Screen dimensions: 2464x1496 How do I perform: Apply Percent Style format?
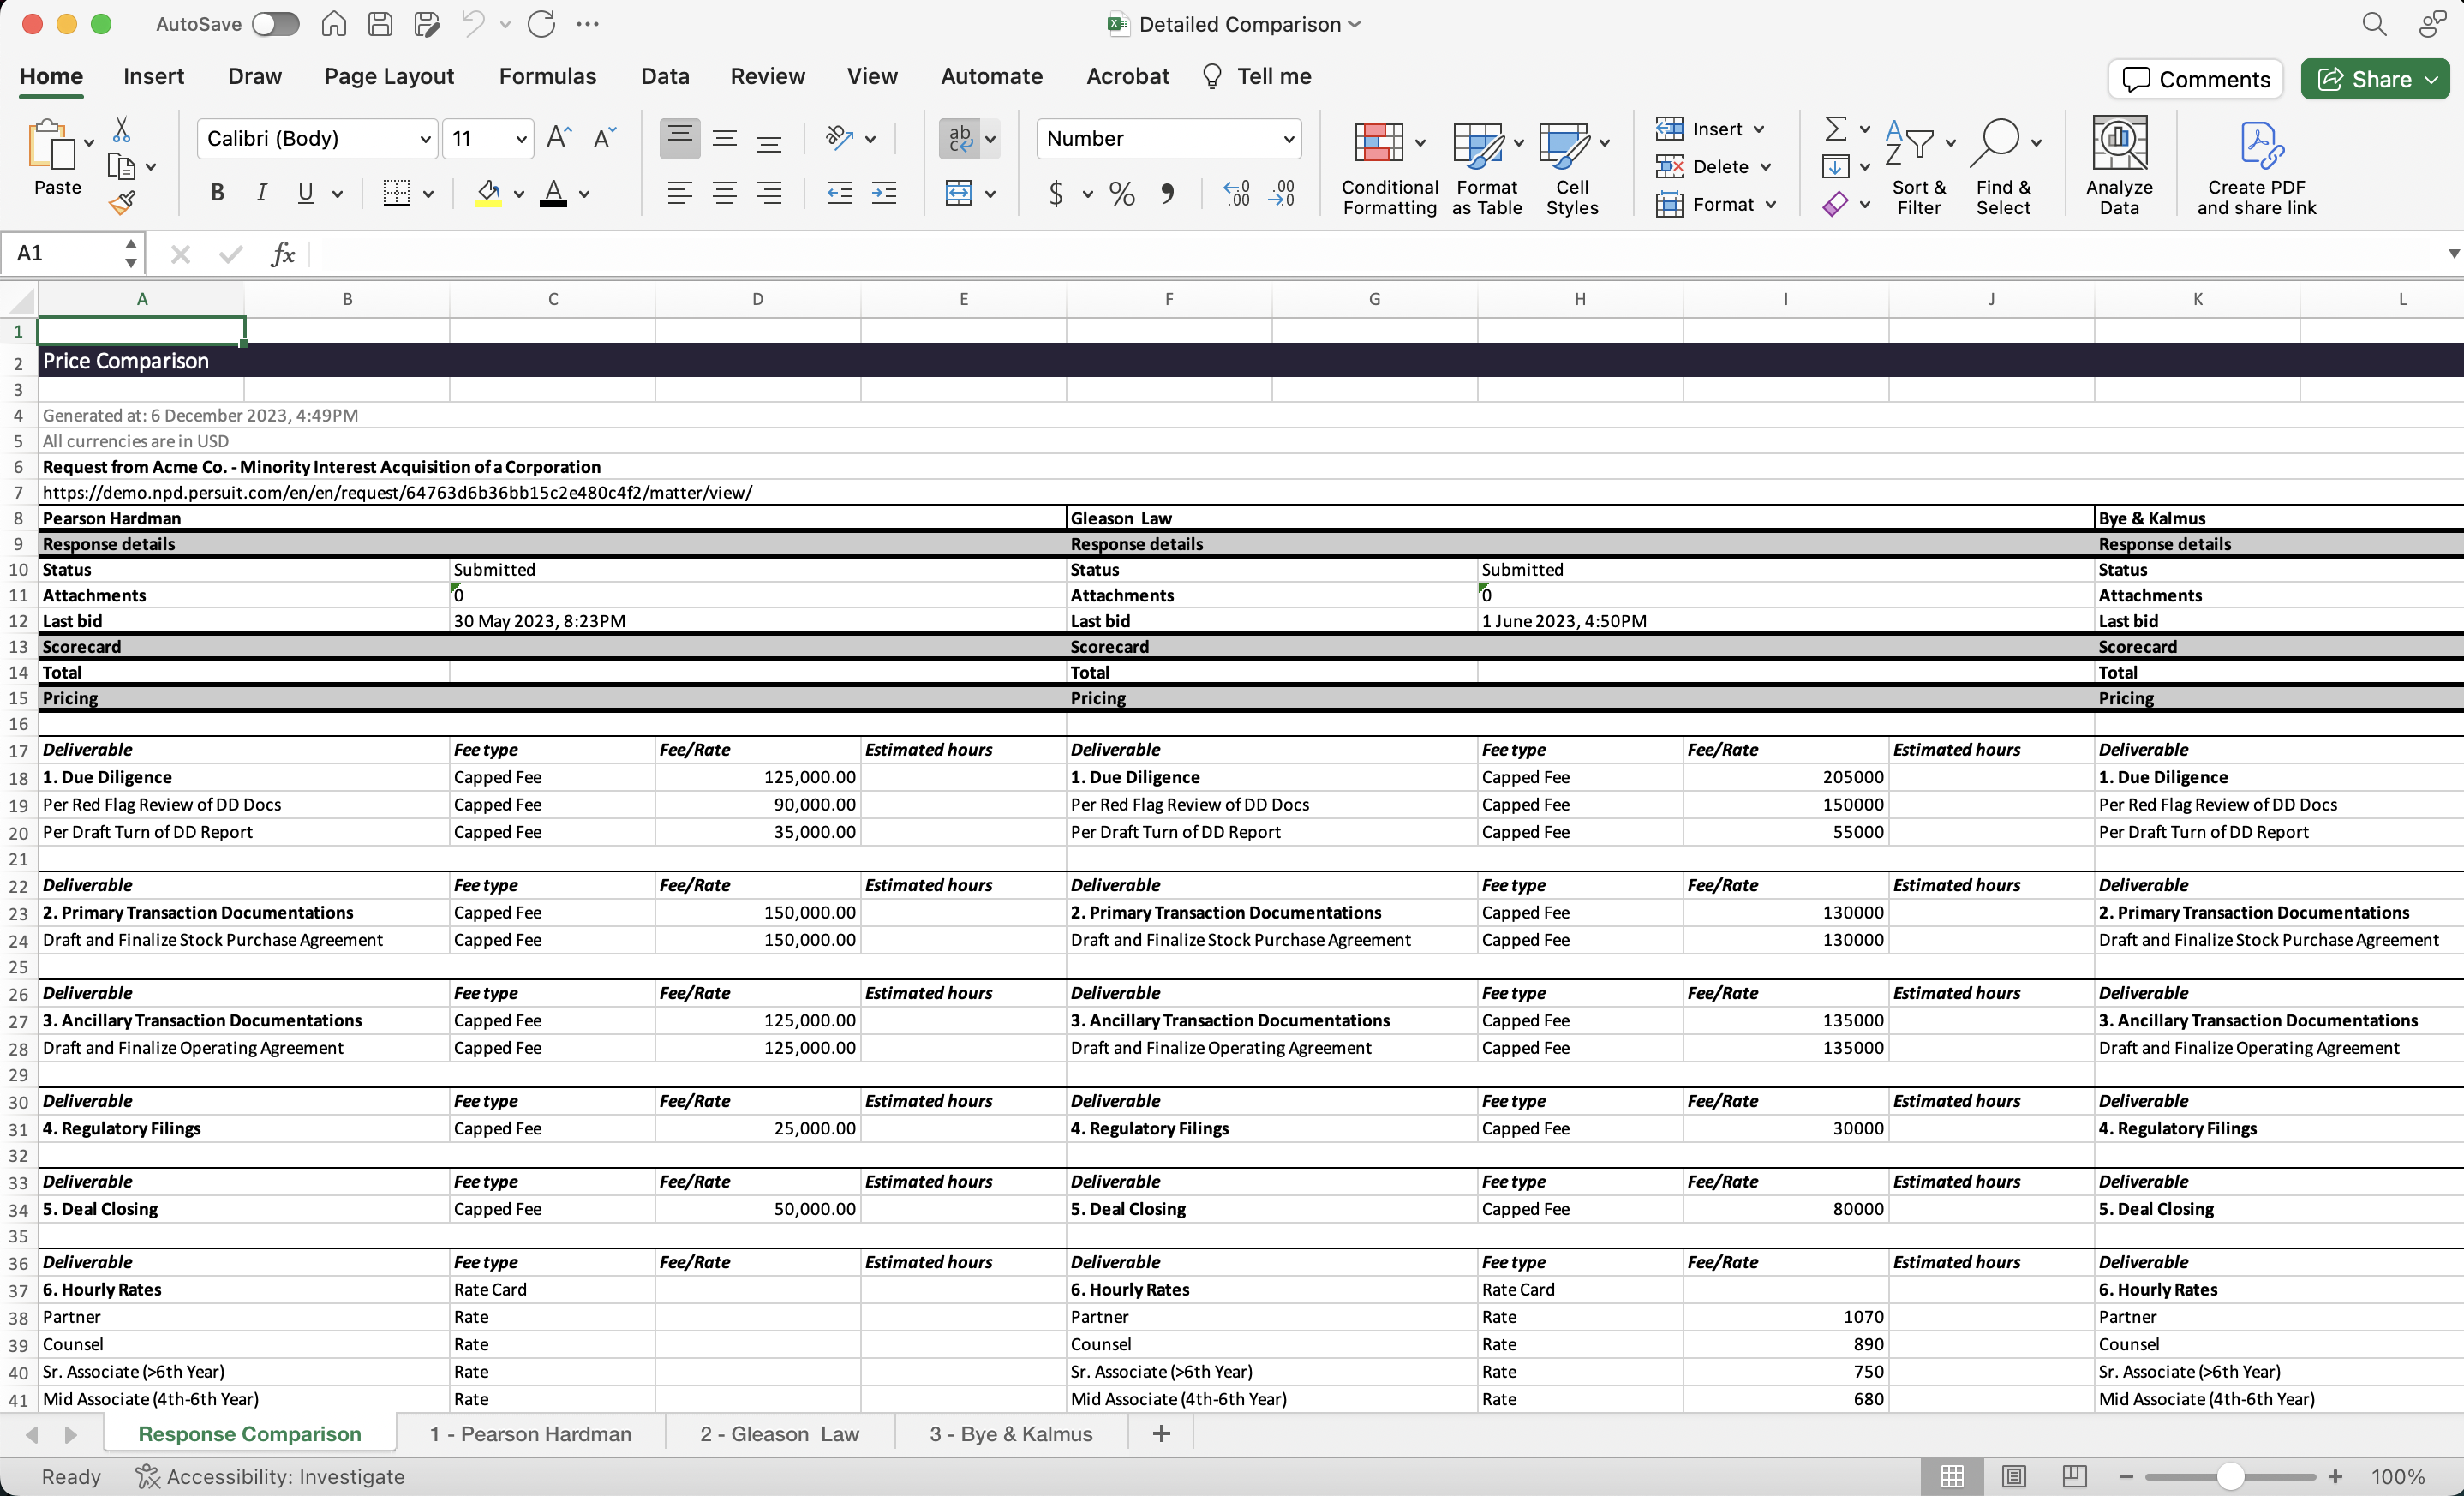pos(1122,193)
